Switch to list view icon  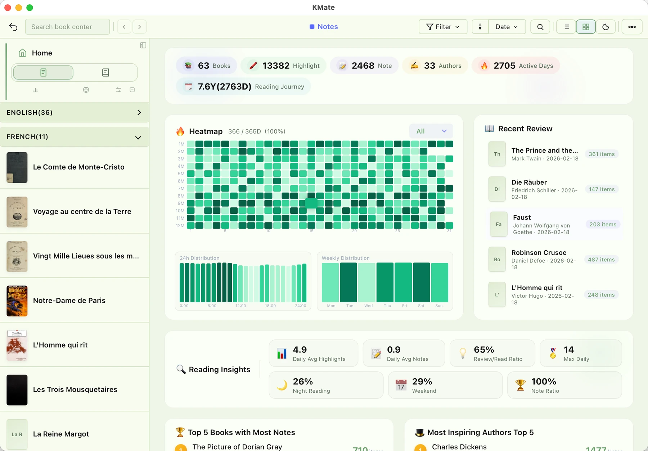click(x=566, y=27)
